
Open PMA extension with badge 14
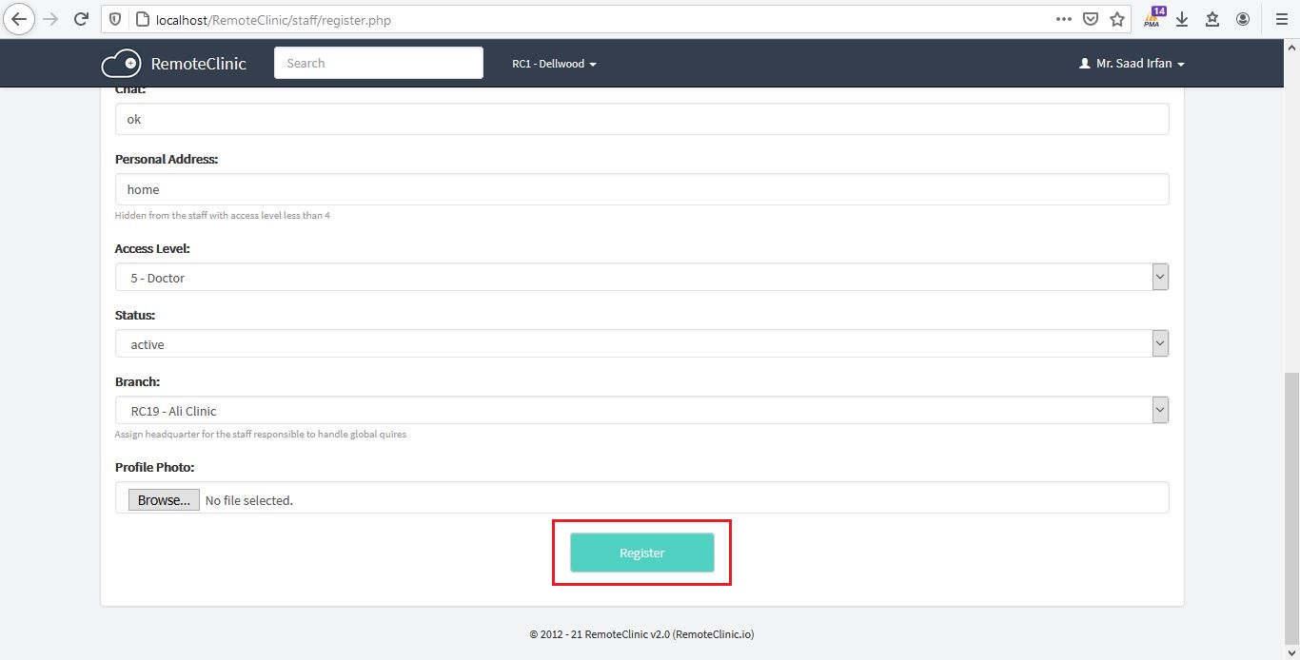(x=1154, y=17)
